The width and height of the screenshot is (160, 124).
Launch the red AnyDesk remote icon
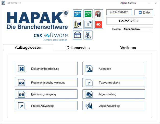[x=99, y=24]
